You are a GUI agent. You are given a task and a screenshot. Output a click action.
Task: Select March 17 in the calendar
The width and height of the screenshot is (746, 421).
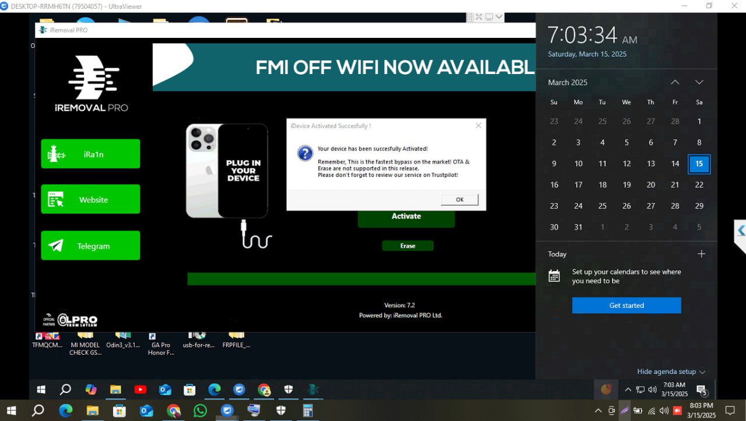(578, 185)
